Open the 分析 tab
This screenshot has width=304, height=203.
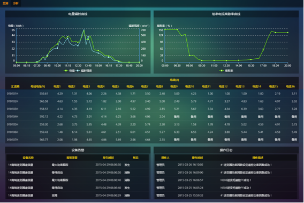pos(16,3)
